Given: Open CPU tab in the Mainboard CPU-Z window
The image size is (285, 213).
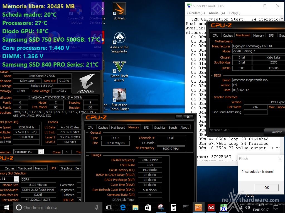Looking at the screenshot, I should [x=215, y=35].
